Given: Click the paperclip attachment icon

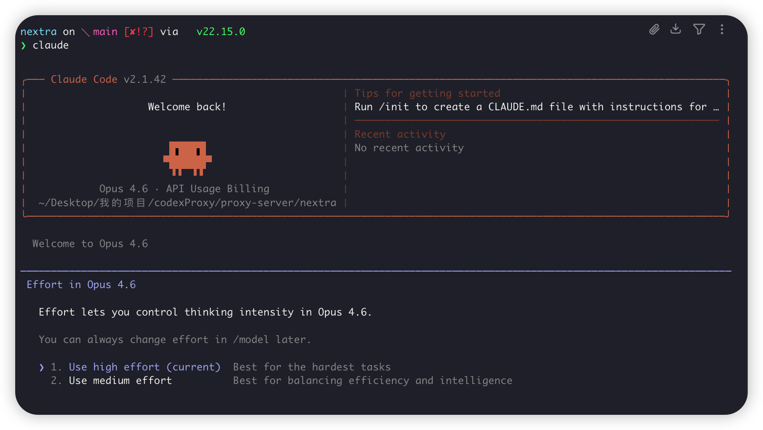Looking at the screenshot, I should (x=654, y=29).
